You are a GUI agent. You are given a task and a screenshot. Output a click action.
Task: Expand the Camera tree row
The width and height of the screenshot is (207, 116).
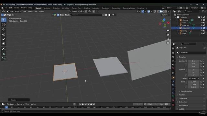click(178, 20)
